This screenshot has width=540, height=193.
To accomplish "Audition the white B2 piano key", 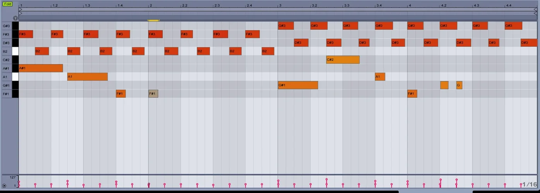I will [x=15, y=51].
